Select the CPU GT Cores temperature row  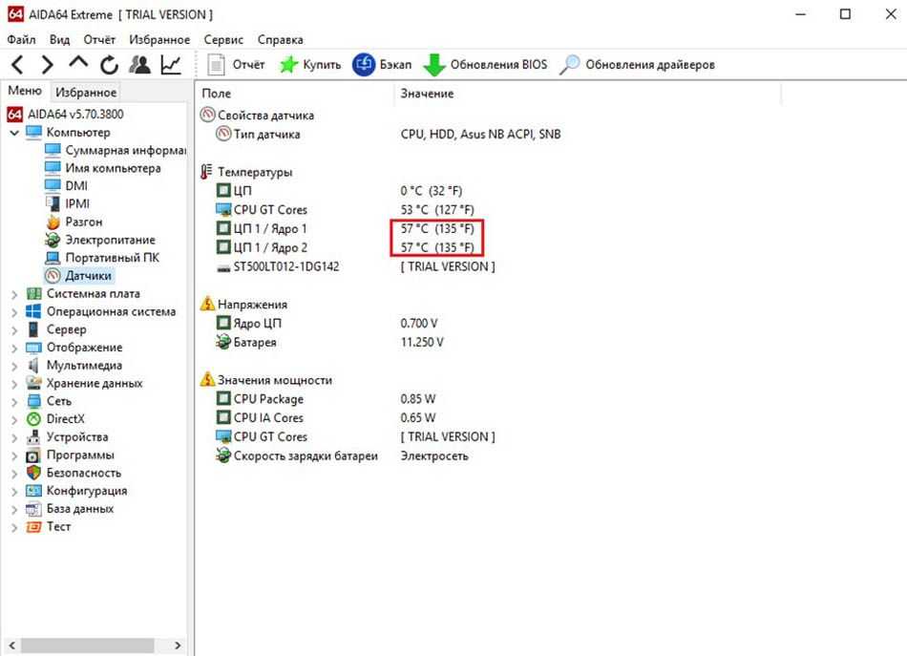pyautogui.click(x=345, y=209)
